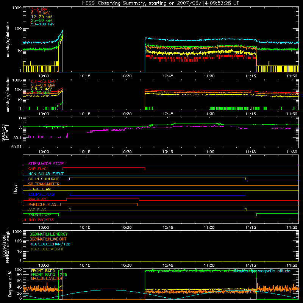Select the FLARE_FLAG label

[39, 189]
